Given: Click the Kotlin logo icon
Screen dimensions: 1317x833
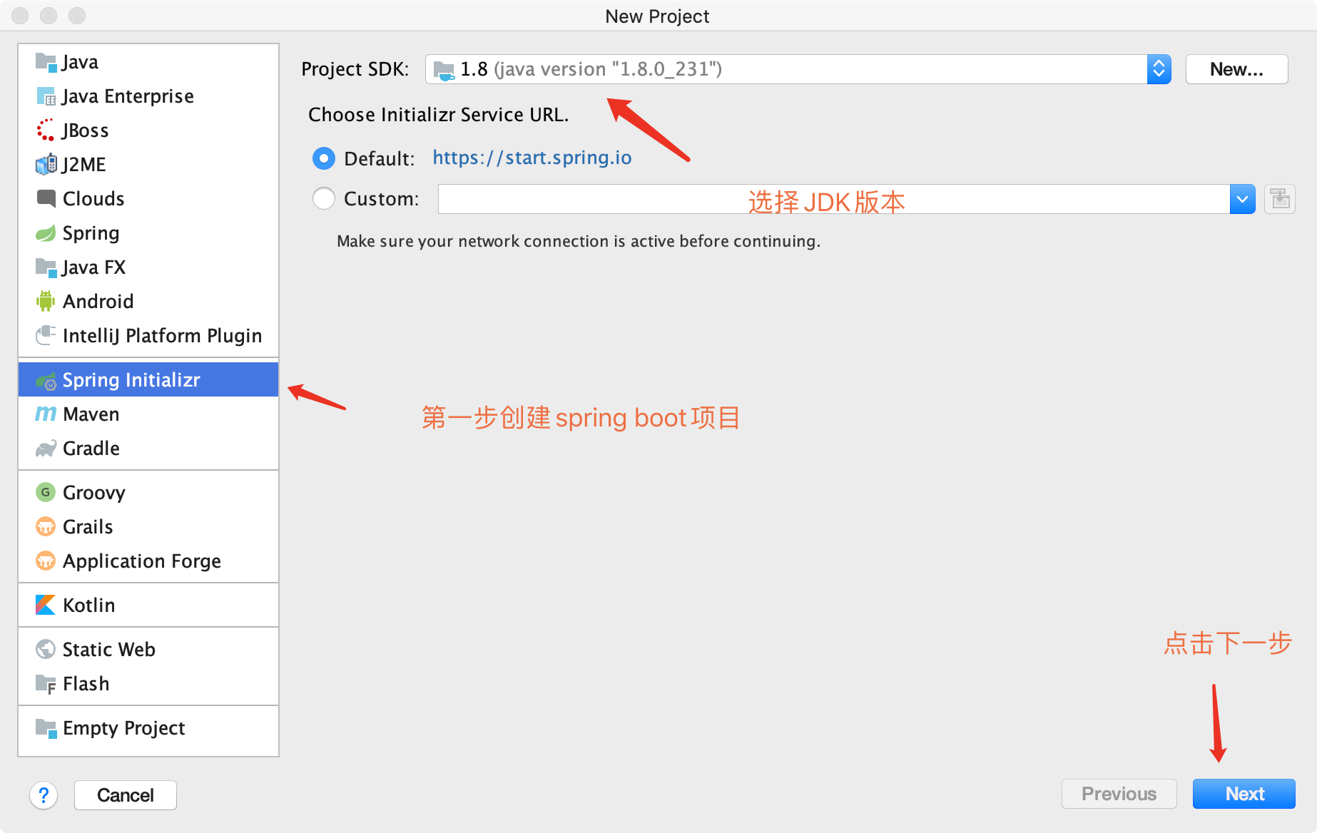Looking at the screenshot, I should (46, 605).
